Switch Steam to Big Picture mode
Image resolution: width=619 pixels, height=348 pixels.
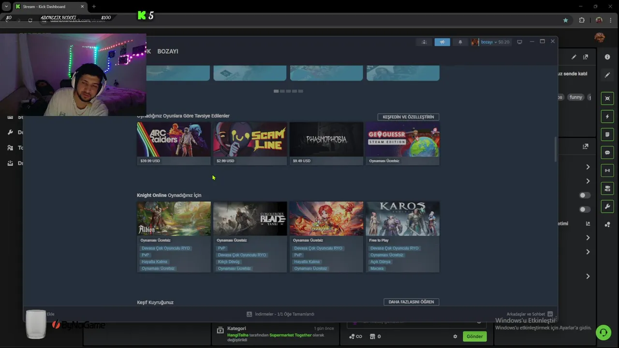click(x=519, y=42)
